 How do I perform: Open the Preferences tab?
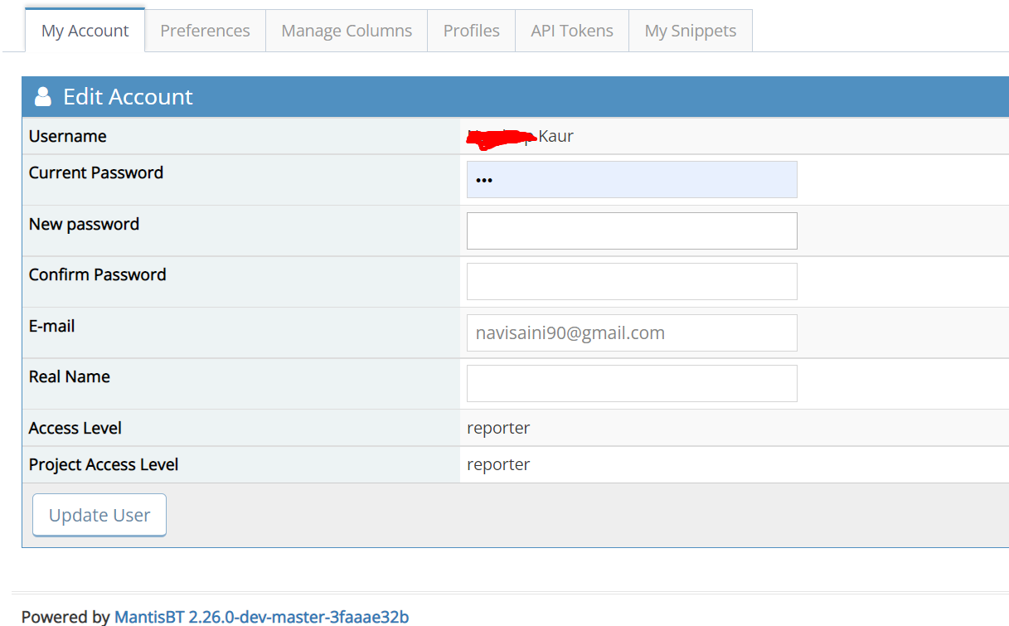pyautogui.click(x=205, y=31)
